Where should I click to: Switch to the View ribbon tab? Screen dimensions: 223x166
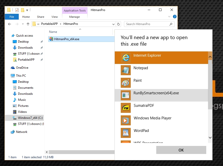click(x=54, y=17)
